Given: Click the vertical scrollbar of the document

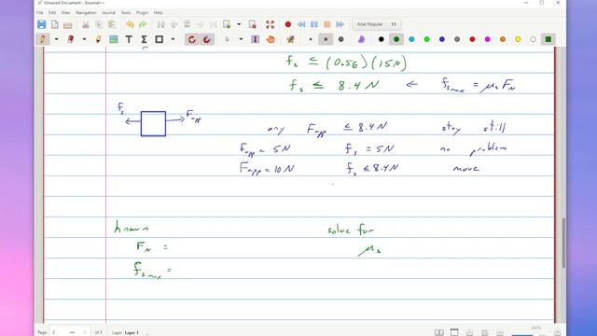Looking at the screenshot, I should click(563, 243).
